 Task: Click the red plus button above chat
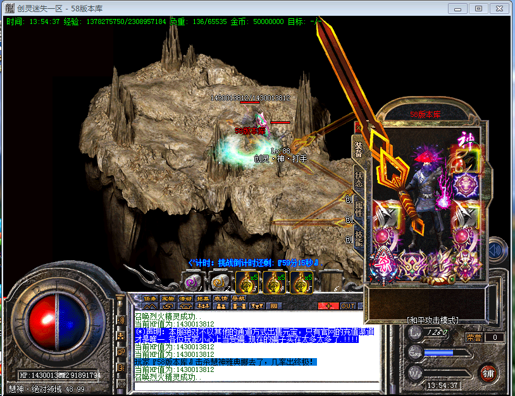point(328,306)
